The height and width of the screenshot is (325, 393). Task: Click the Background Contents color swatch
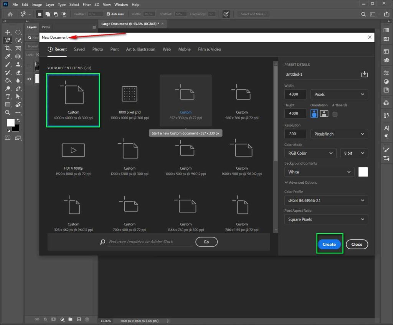click(363, 171)
